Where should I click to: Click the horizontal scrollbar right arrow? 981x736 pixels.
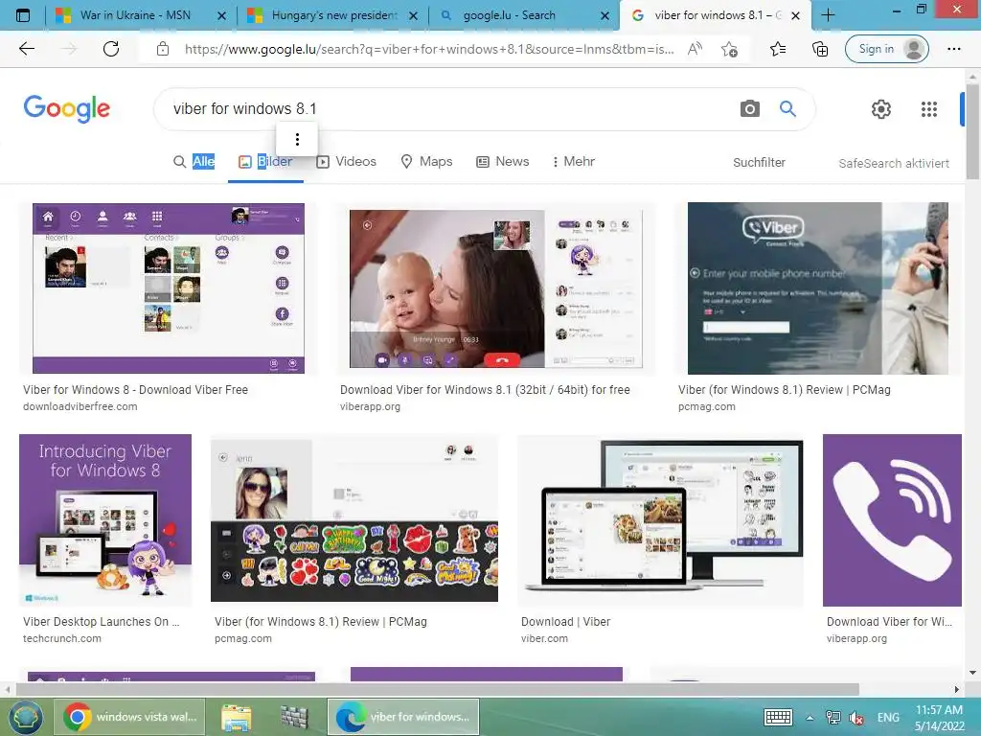point(957,690)
